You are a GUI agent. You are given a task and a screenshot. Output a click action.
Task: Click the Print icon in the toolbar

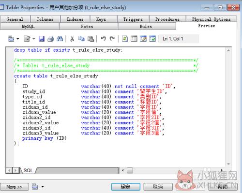coord(51,39)
